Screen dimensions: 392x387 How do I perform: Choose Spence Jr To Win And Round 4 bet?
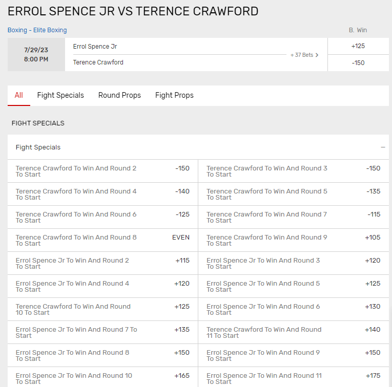(103, 286)
